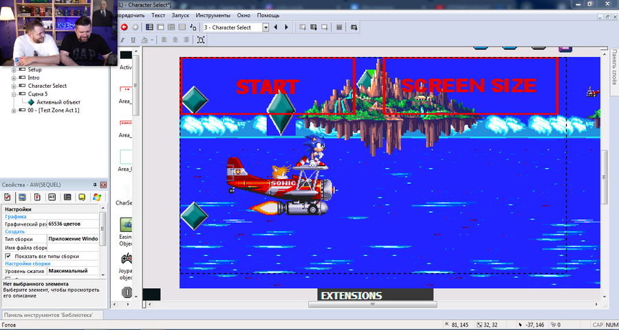
Task: Expand the 00 - [Test Zone Act 1] node
Action: (x=14, y=110)
